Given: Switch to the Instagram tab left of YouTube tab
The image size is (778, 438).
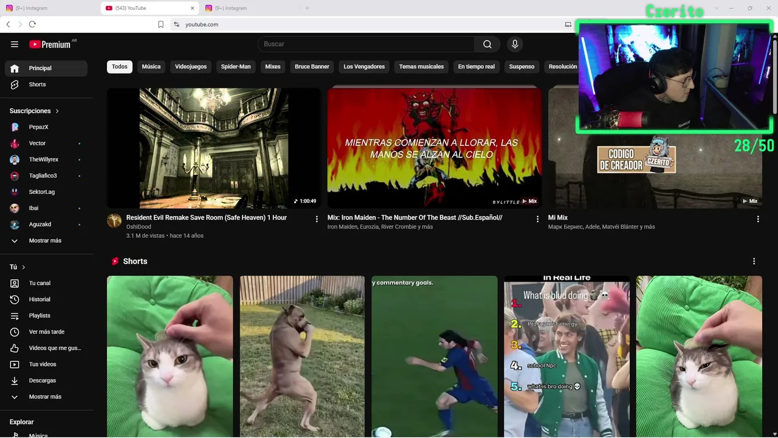Looking at the screenshot, I should [x=49, y=8].
